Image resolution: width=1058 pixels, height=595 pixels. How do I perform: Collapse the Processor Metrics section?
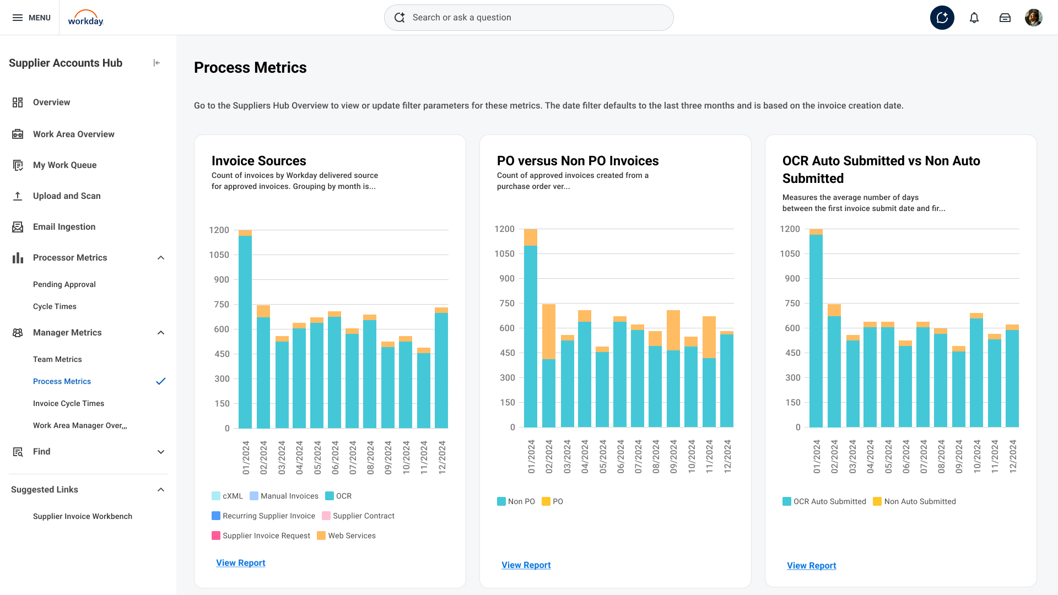(x=161, y=258)
